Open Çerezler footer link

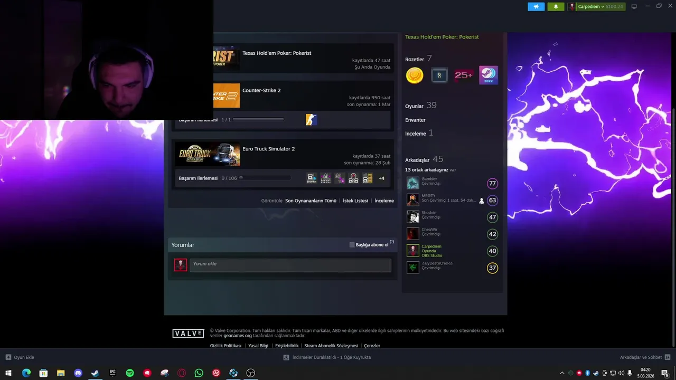pos(372,346)
